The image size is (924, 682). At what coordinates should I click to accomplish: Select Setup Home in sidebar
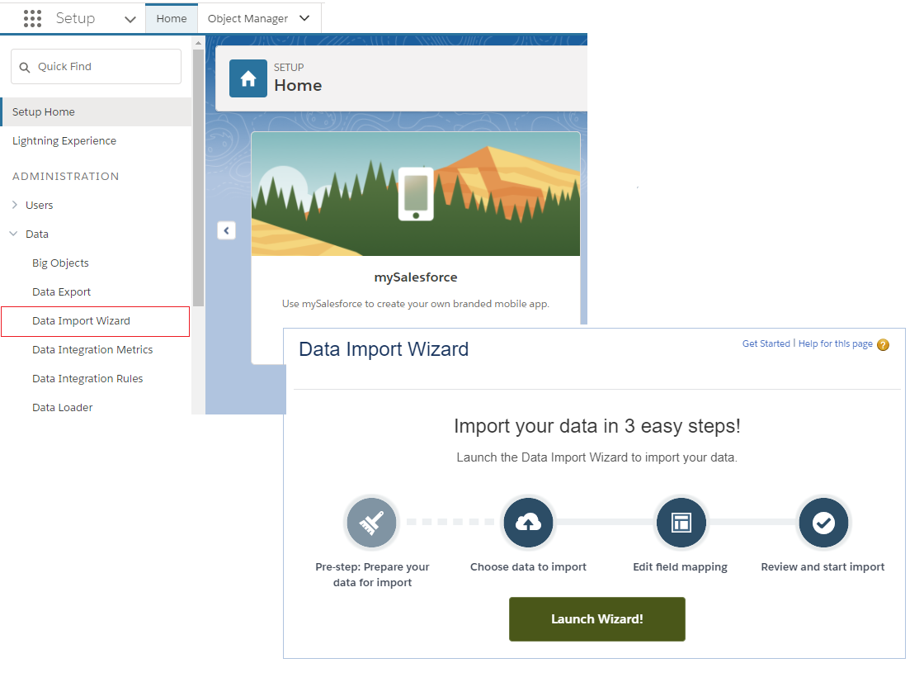[96, 112]
